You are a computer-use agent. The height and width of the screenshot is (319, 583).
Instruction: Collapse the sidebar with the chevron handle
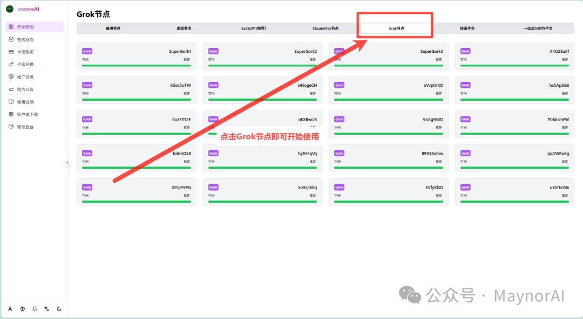point(67,163)
